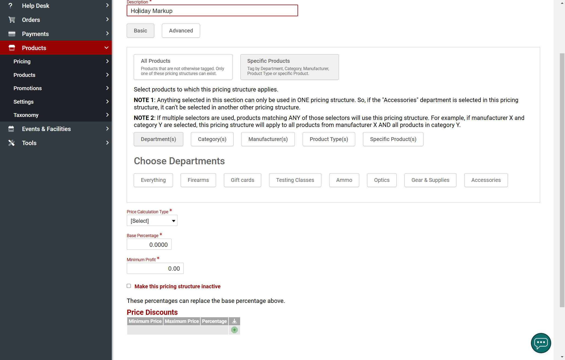
Task: Open the Price Calculation Type dropdown
Action: point(152,221)
